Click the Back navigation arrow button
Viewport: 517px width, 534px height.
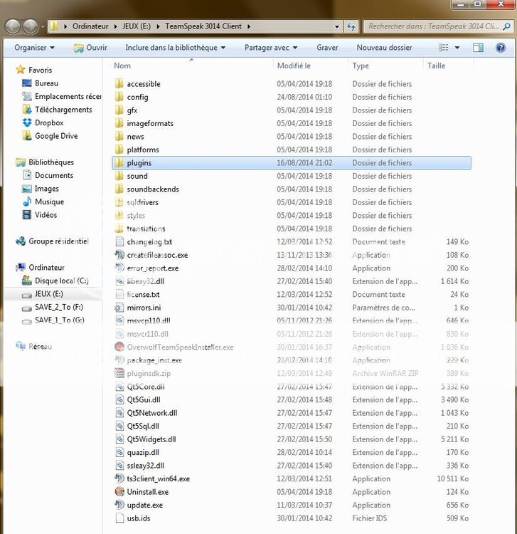point(13,26)
